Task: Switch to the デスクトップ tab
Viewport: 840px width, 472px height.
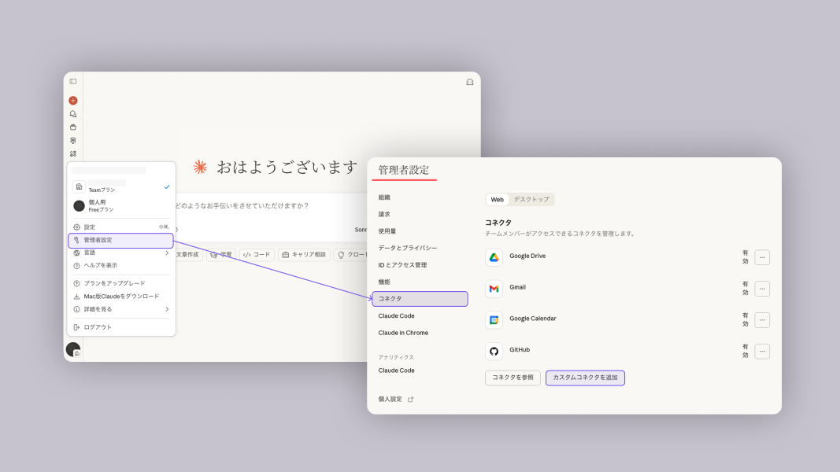Action: [x=532, y=199]
